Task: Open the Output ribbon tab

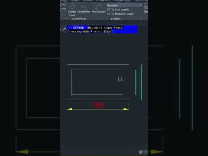Action: [x=75, y=1]
